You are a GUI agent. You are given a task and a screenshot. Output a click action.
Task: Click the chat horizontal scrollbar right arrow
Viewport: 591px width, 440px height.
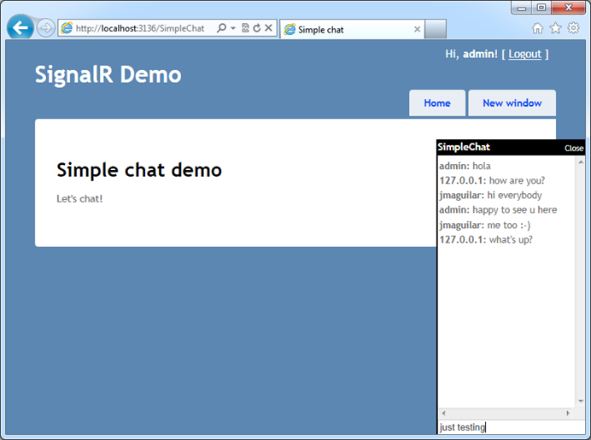[568, 414]
